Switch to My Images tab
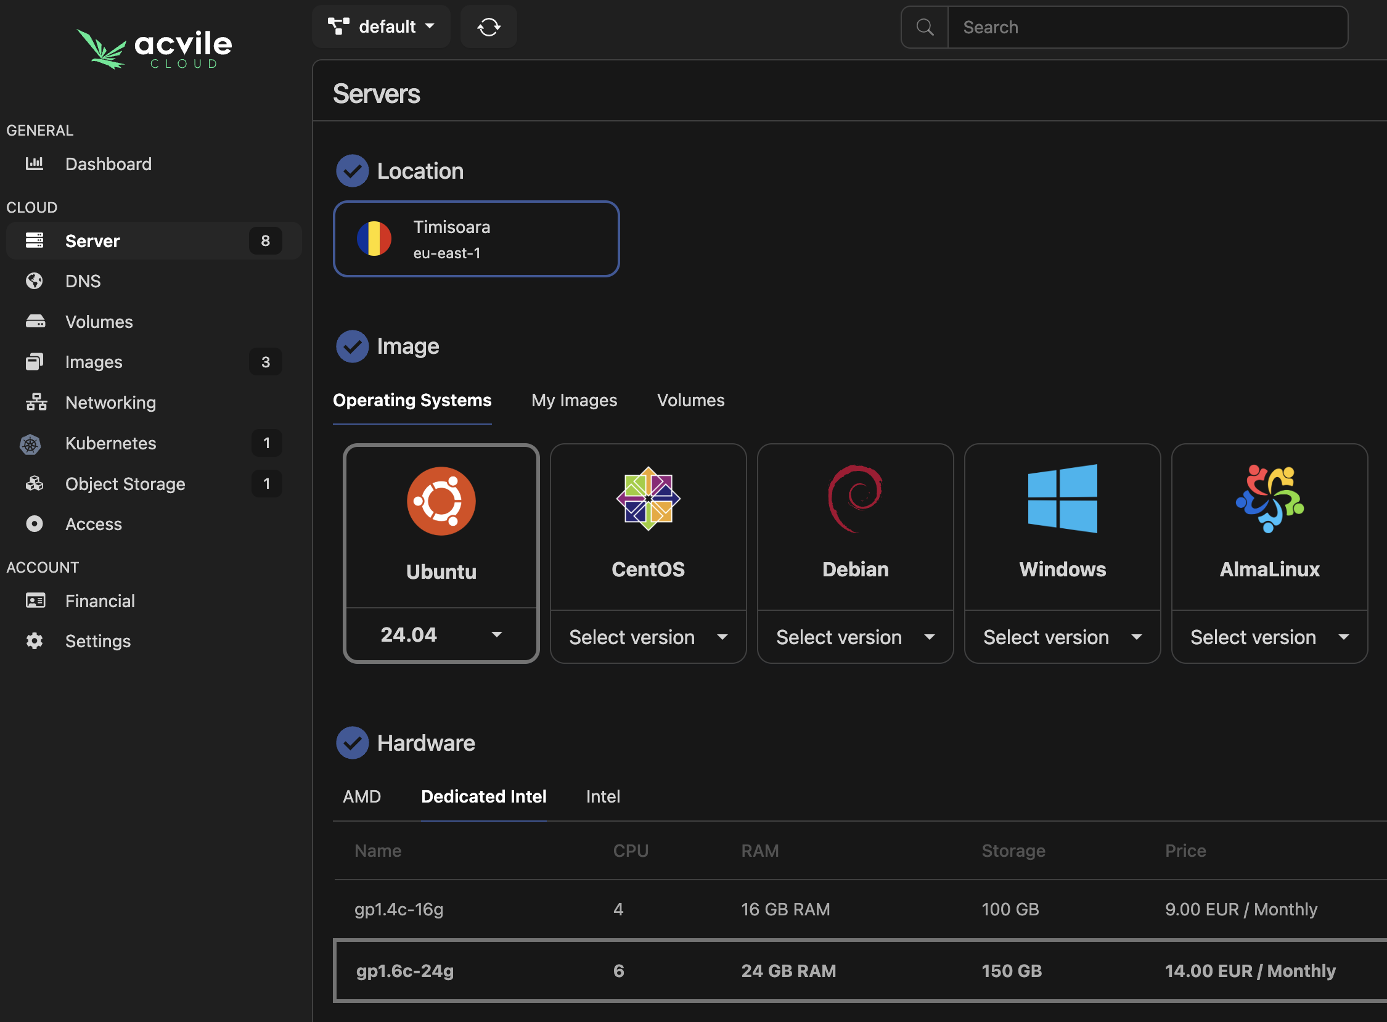 pyautogui.click(x=573, y=400)
